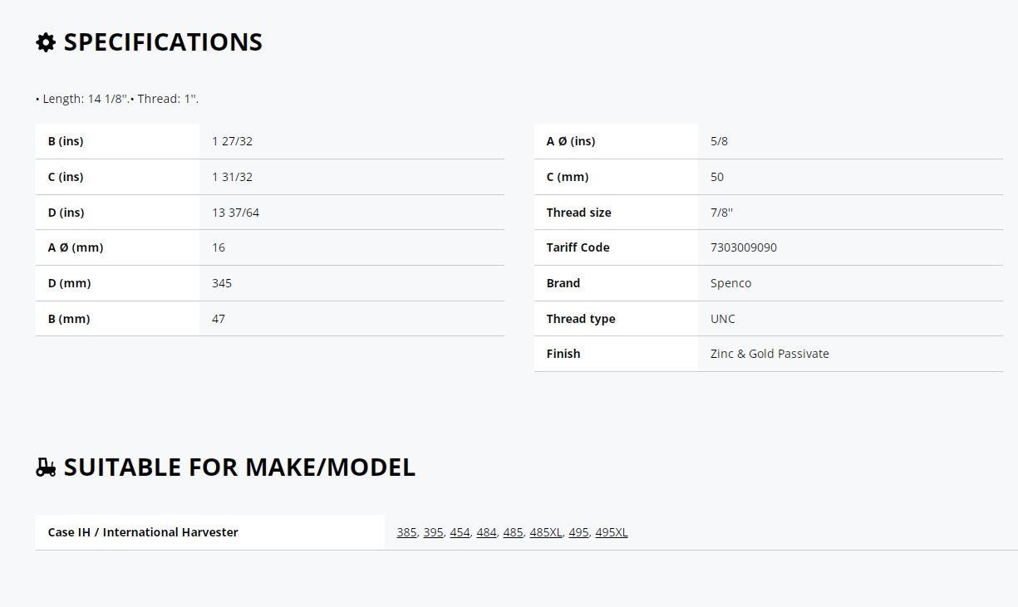Open the 484 model link
Viewport: 1018px width, 607px height.
pyautogui.click(x=486, y=532)
